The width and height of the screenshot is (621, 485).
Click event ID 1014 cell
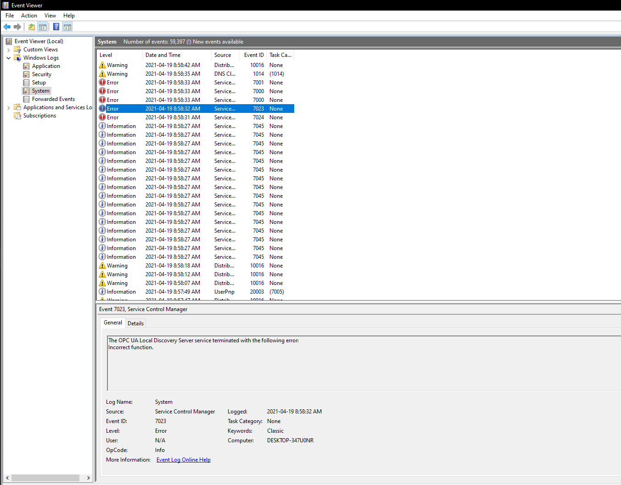258,74
